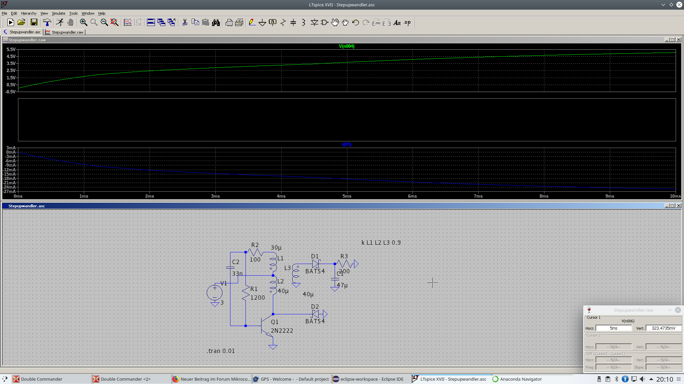This screenshot has height=384, width=684.
Task: Click the SPICE directive .op icon
Action: click(x=407, y=22)
